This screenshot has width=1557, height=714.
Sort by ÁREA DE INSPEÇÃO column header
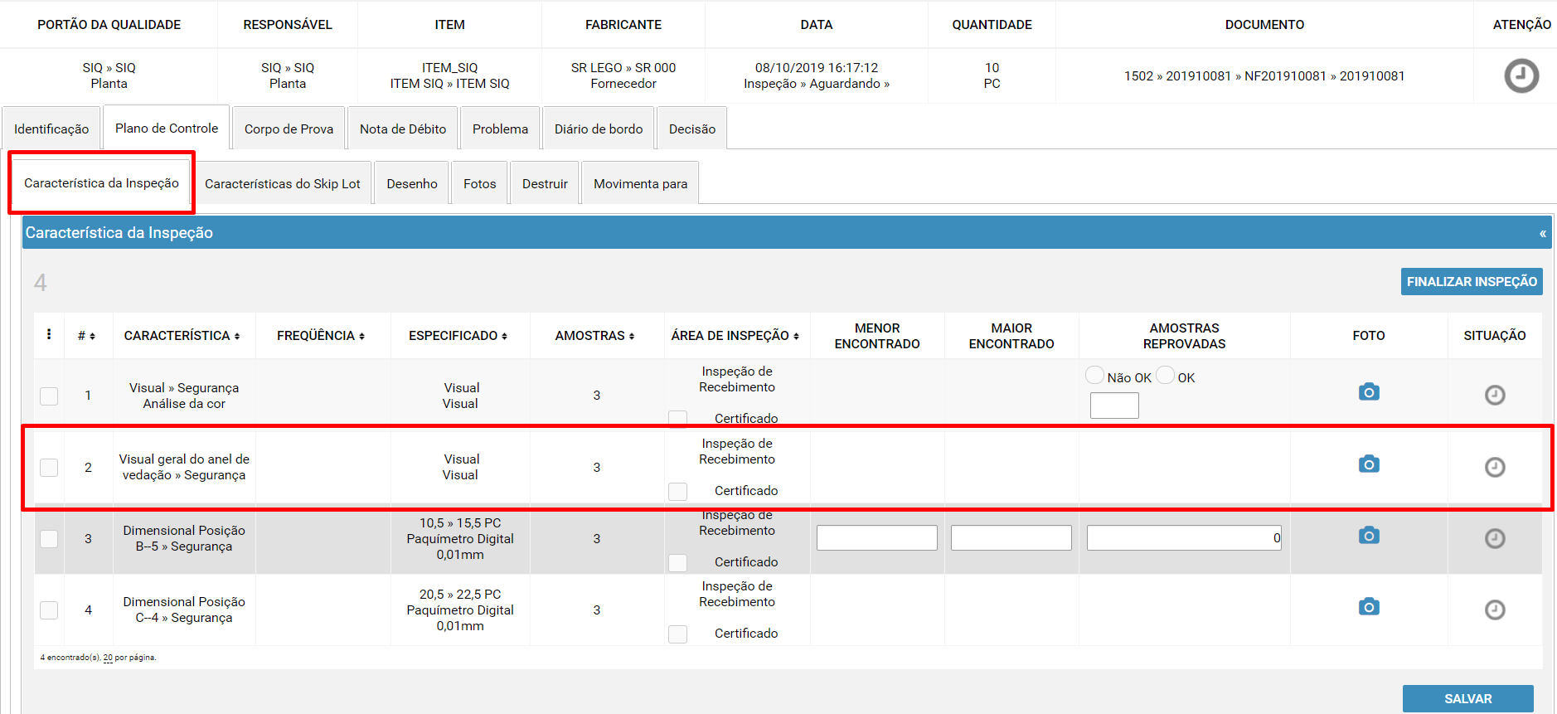pyautogui.click(x=735, y=336)
